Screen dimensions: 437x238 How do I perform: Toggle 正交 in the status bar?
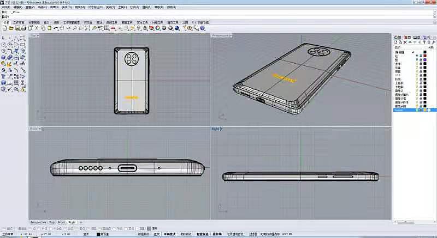(157, 234)
